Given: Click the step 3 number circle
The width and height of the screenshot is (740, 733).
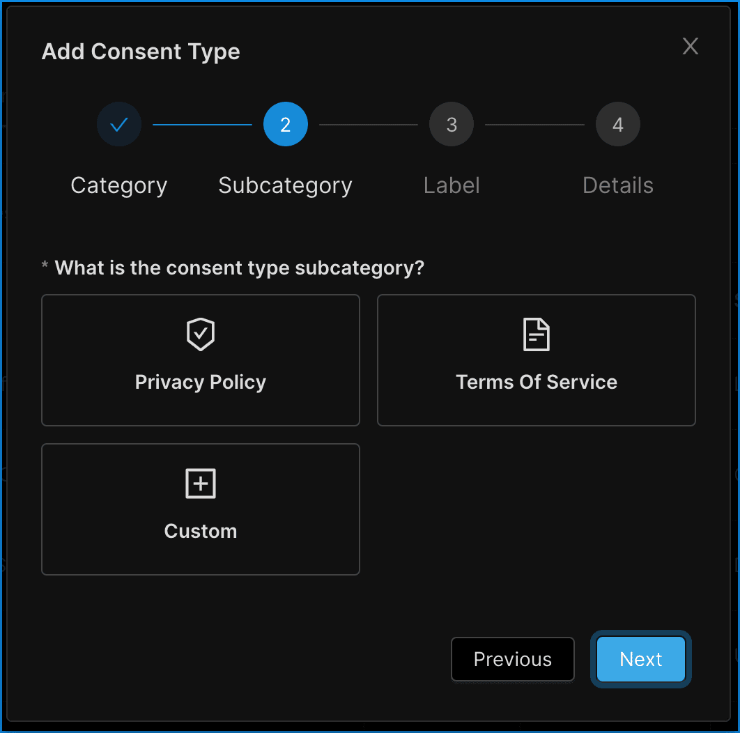Looking at the screenshot, I should (452, 125).
